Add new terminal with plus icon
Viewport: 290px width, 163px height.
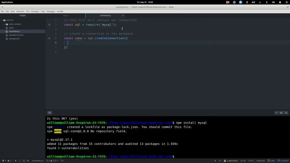point(15,161)
